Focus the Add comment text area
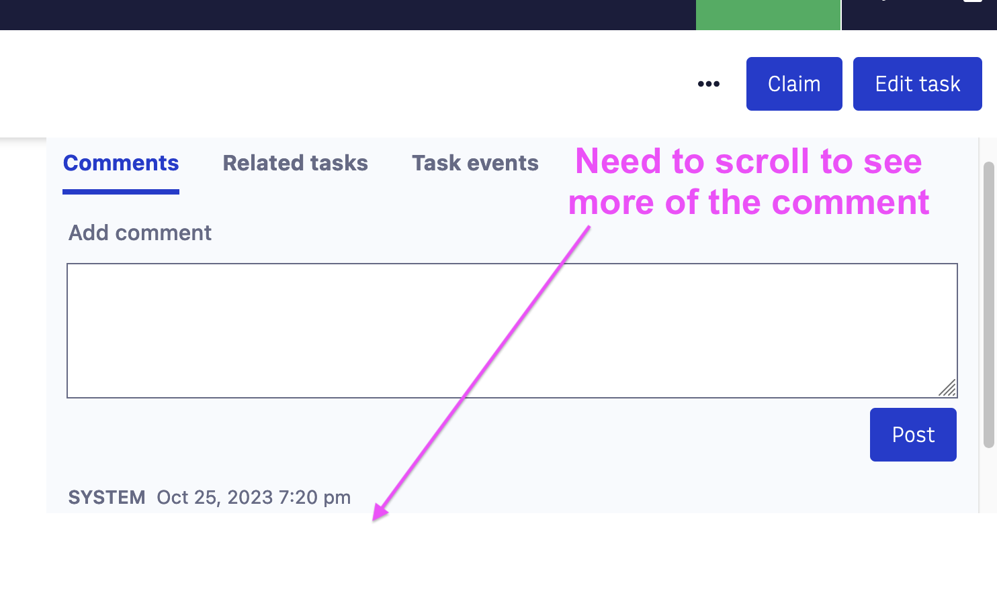This screenshot has width=997, height=591. (x=512, y=331)
